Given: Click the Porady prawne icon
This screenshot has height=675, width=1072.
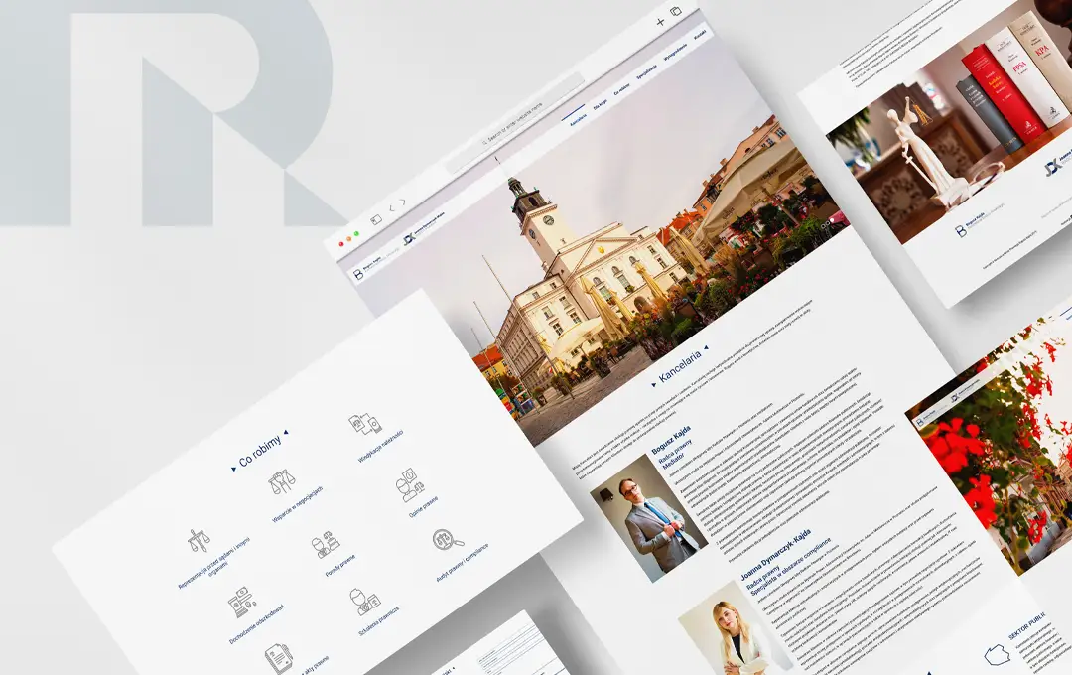Looking at the screenshot, I should (x=326, y=544).
